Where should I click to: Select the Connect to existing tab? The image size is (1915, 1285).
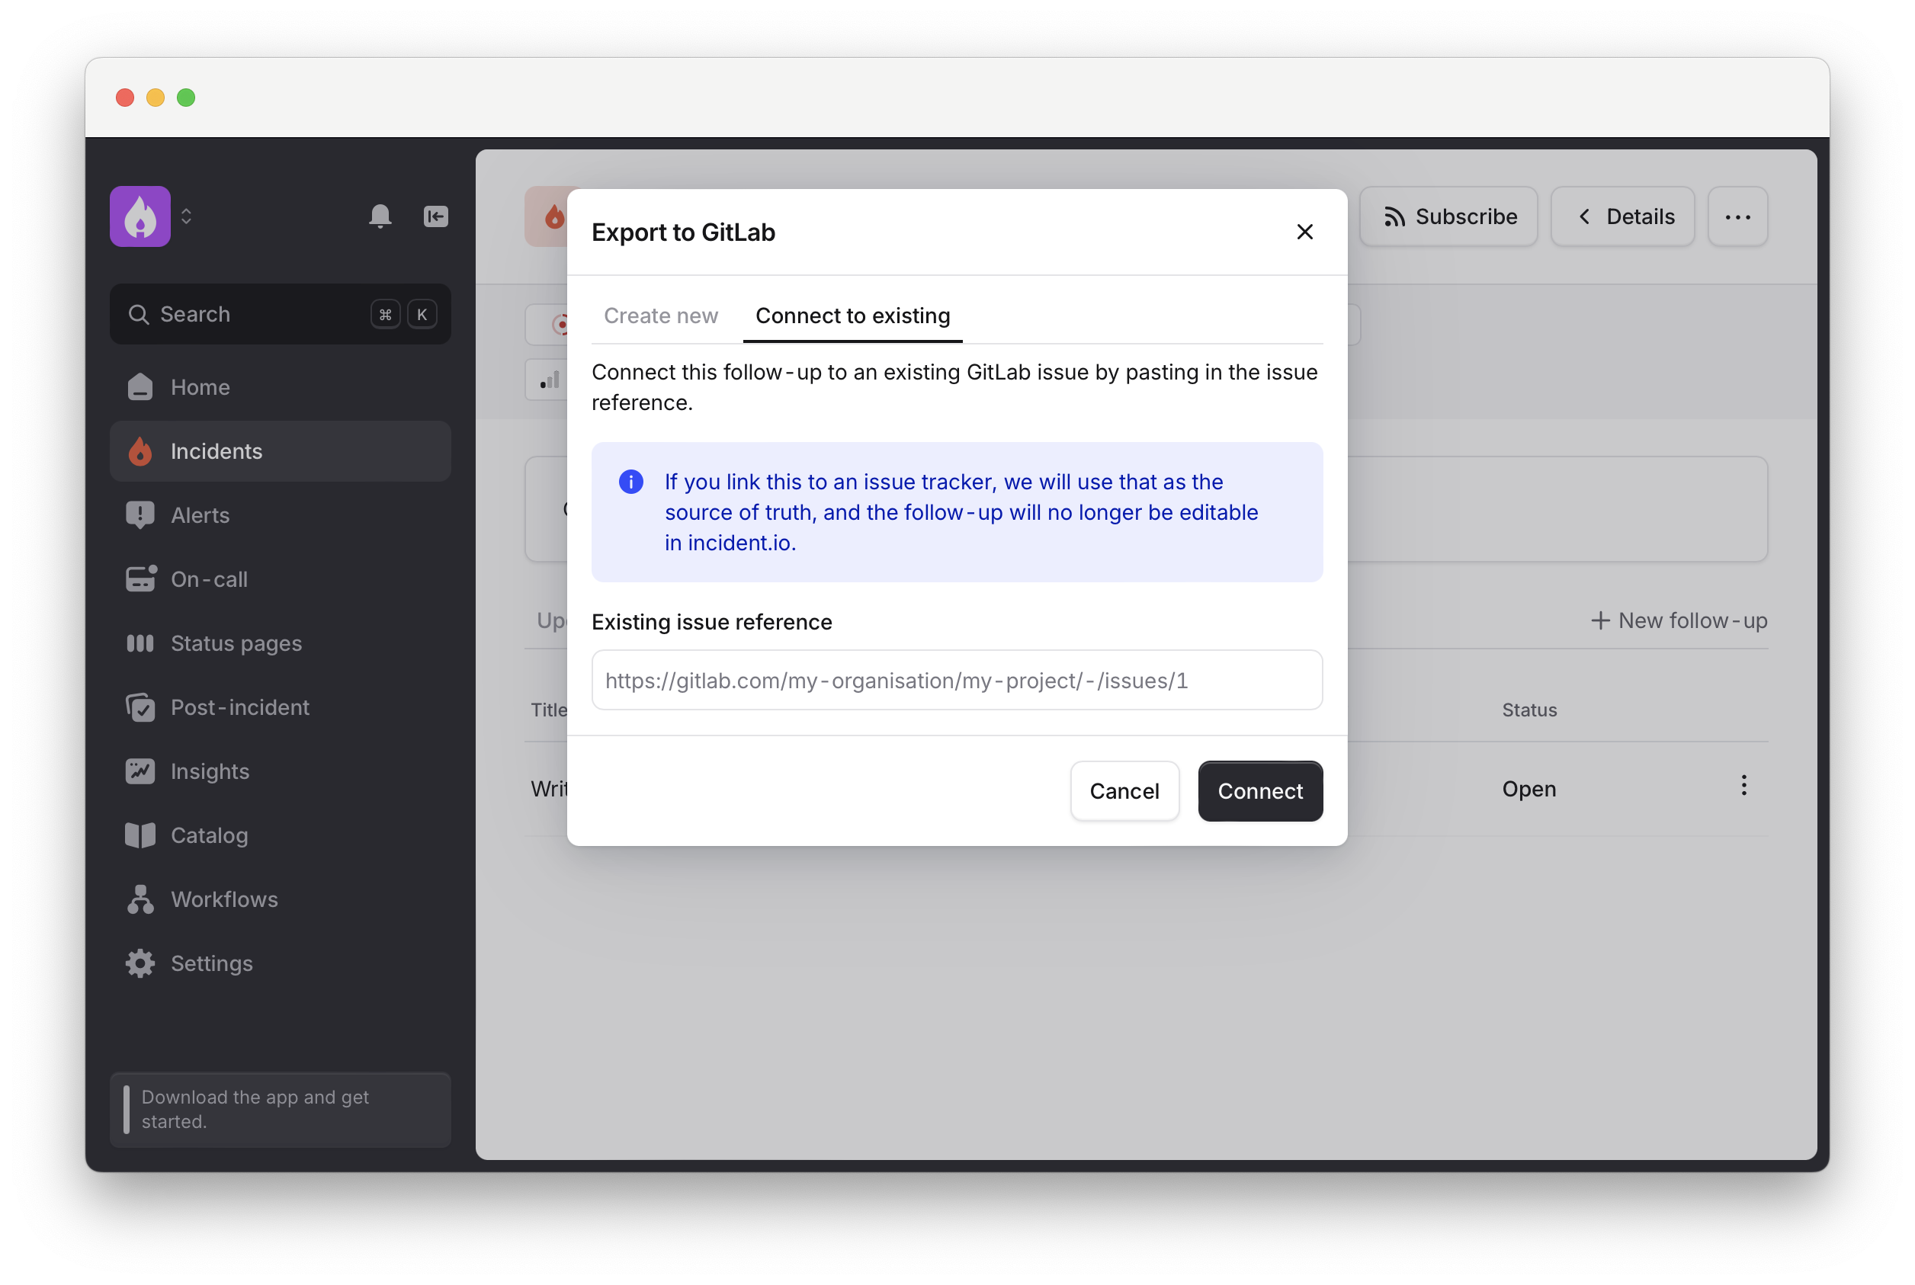[852, 316]
